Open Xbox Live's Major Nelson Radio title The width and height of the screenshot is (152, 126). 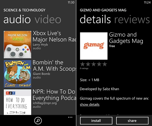tap(54, 36)
